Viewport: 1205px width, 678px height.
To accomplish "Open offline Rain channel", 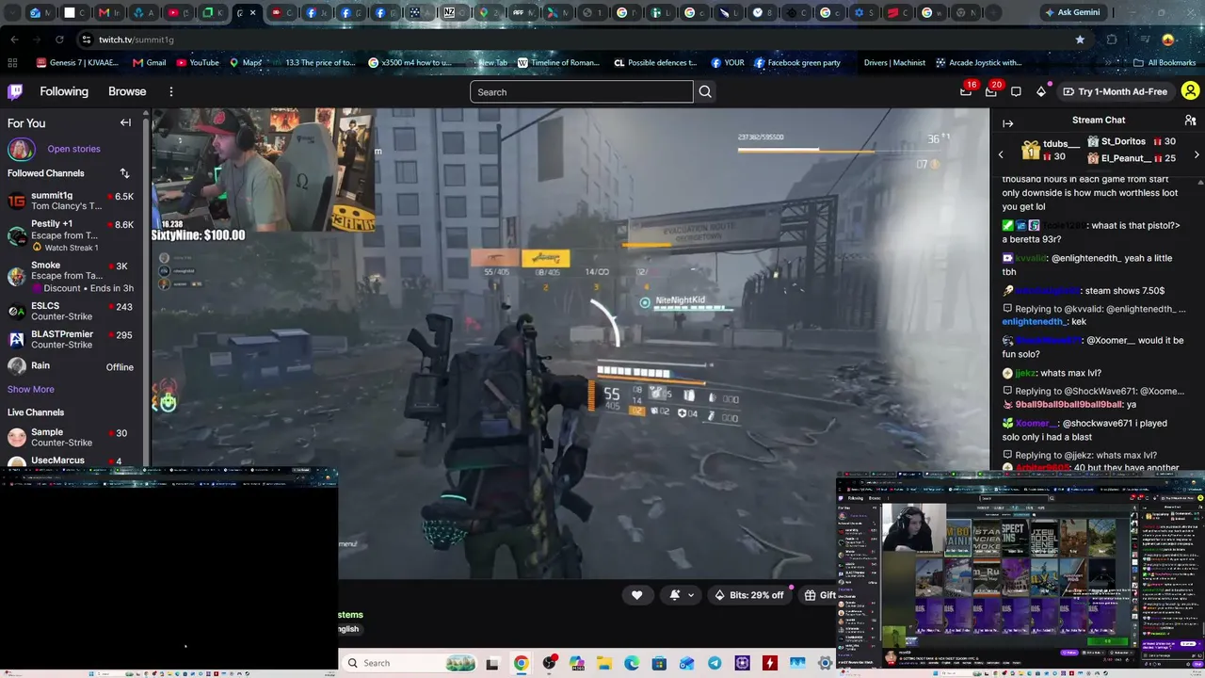I will coord(71,366).
